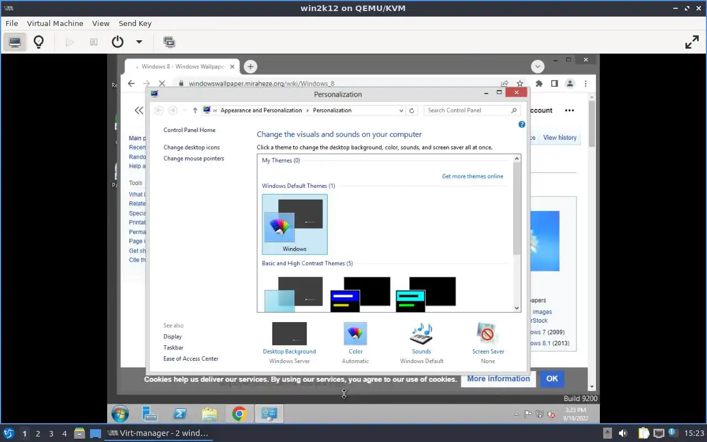
Task: Open the recent locations dropdown in Personalization
Action: (x=184, y=110)
